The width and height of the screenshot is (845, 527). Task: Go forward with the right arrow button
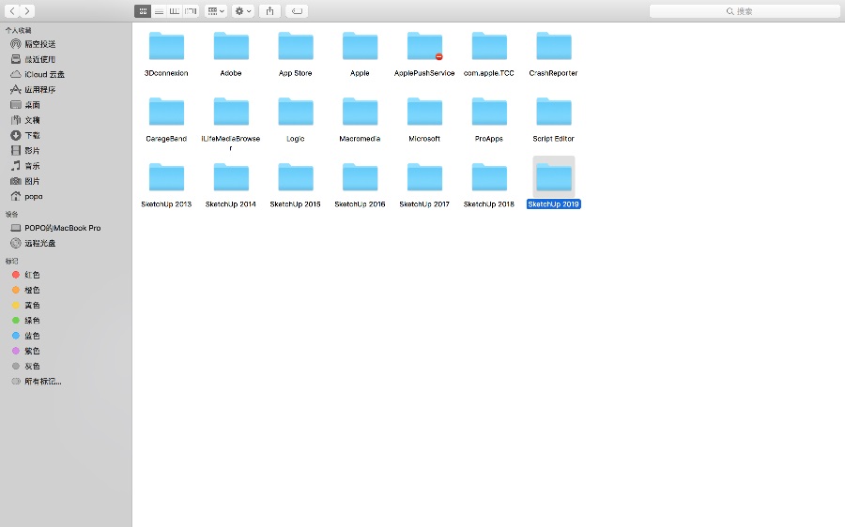click(27, 10)
